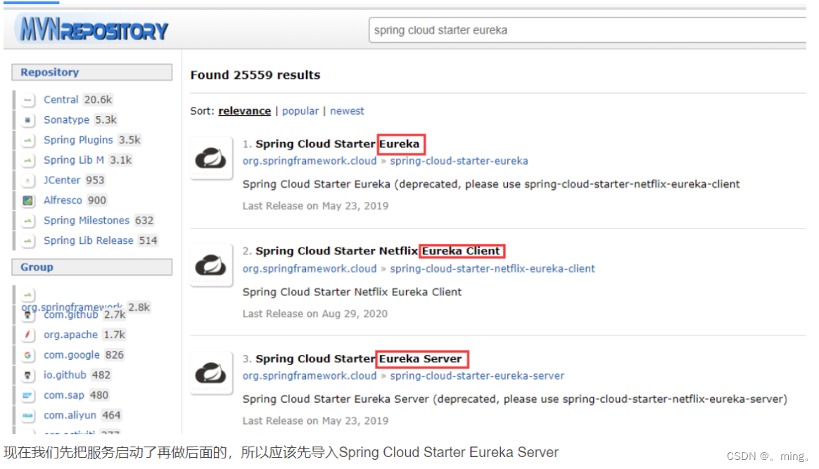819x469 pixels.
Task: Click the Spring Cloud Starter Eureka artifact logo
Action: (211, 158)
